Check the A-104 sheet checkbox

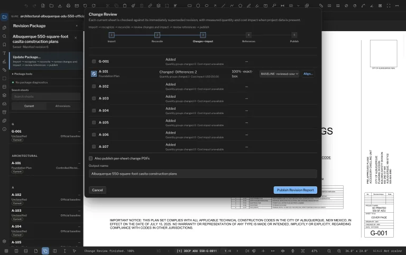pos(94,111)
